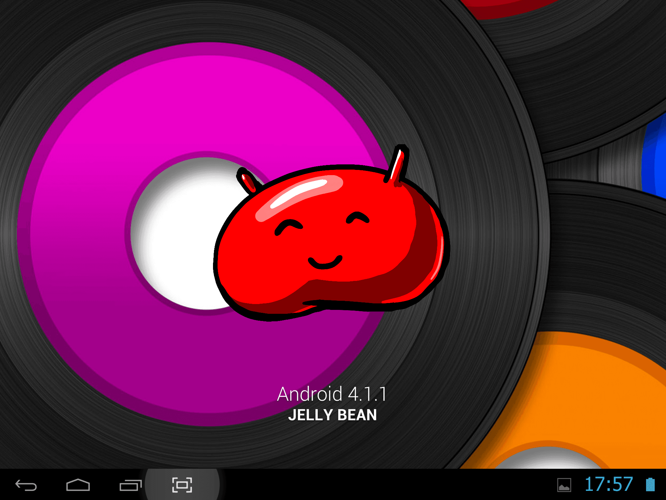Tap the Back navigation arrow

click(26, 485)
